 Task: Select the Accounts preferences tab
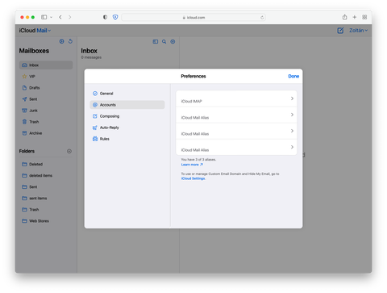click(x=127, y=105)
